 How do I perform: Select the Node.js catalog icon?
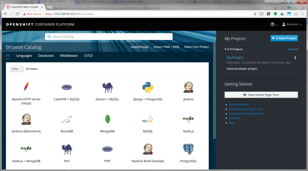click(188, 119)
